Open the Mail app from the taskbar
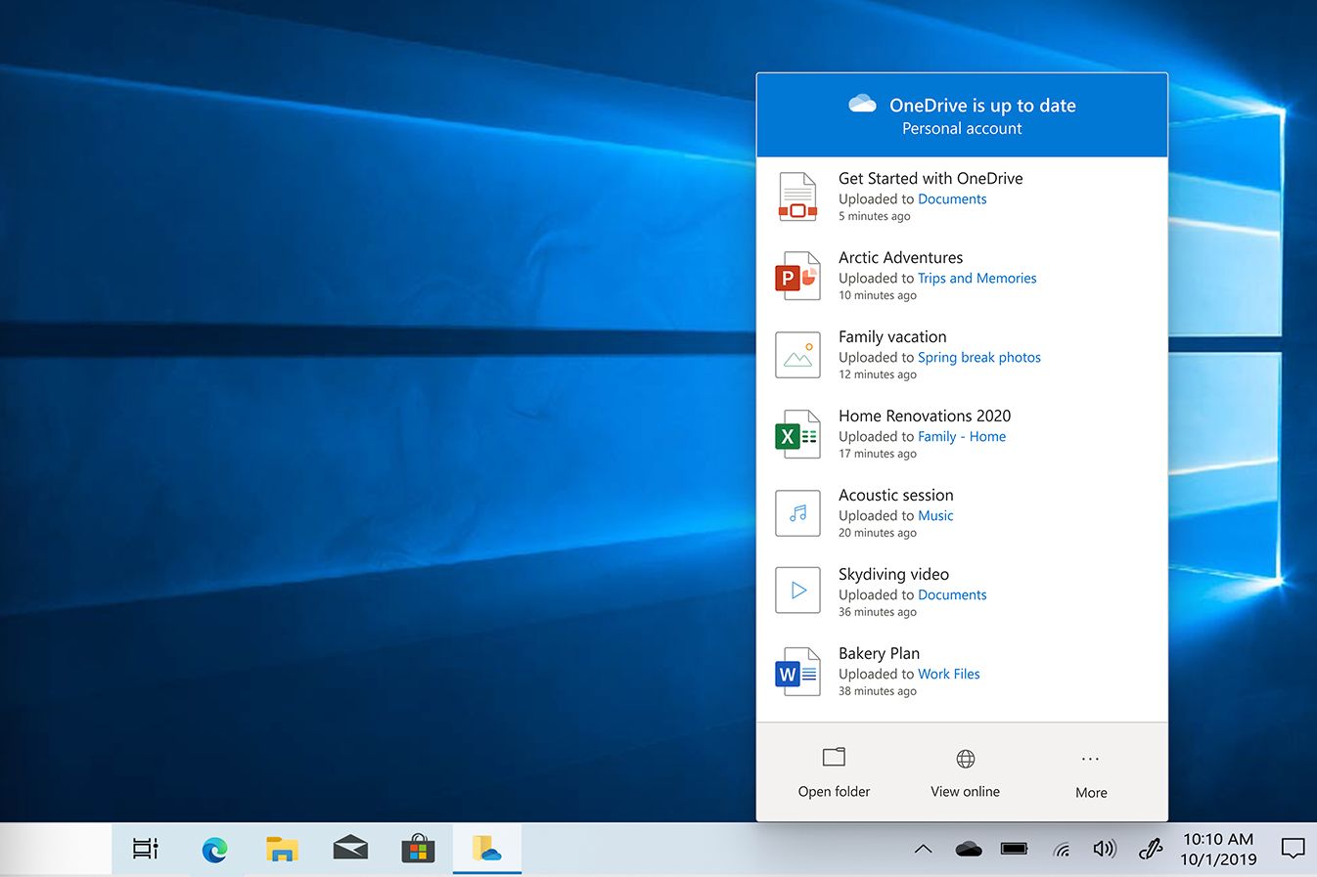This screenshot has width=1317, height=877. coord(349,848)
